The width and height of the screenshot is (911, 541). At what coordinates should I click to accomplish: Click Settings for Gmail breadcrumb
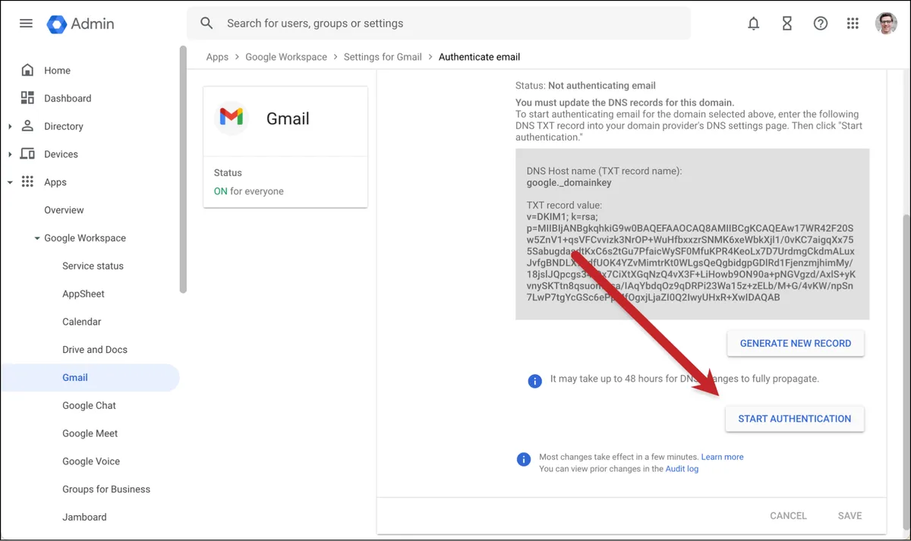[x=383, y=57]
